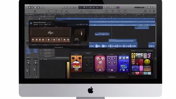Click Compare button in Amp Designer
The width and height of the screenshot is (176, 99).
tap(41, 24)
